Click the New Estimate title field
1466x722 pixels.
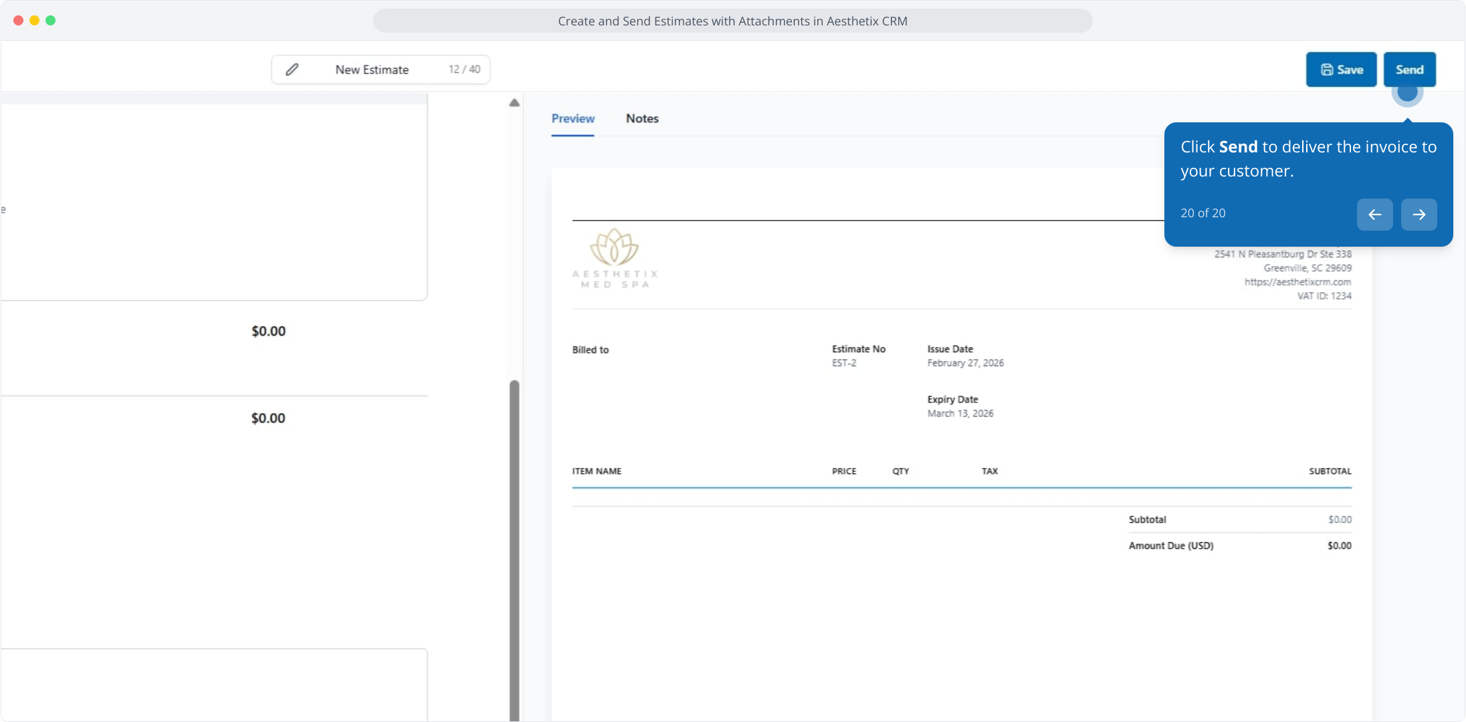point(372,70)
